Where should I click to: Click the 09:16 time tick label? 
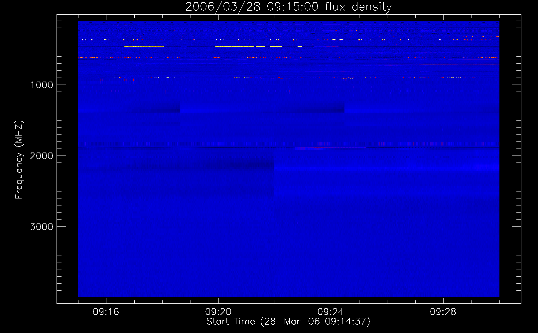(106, 312)
